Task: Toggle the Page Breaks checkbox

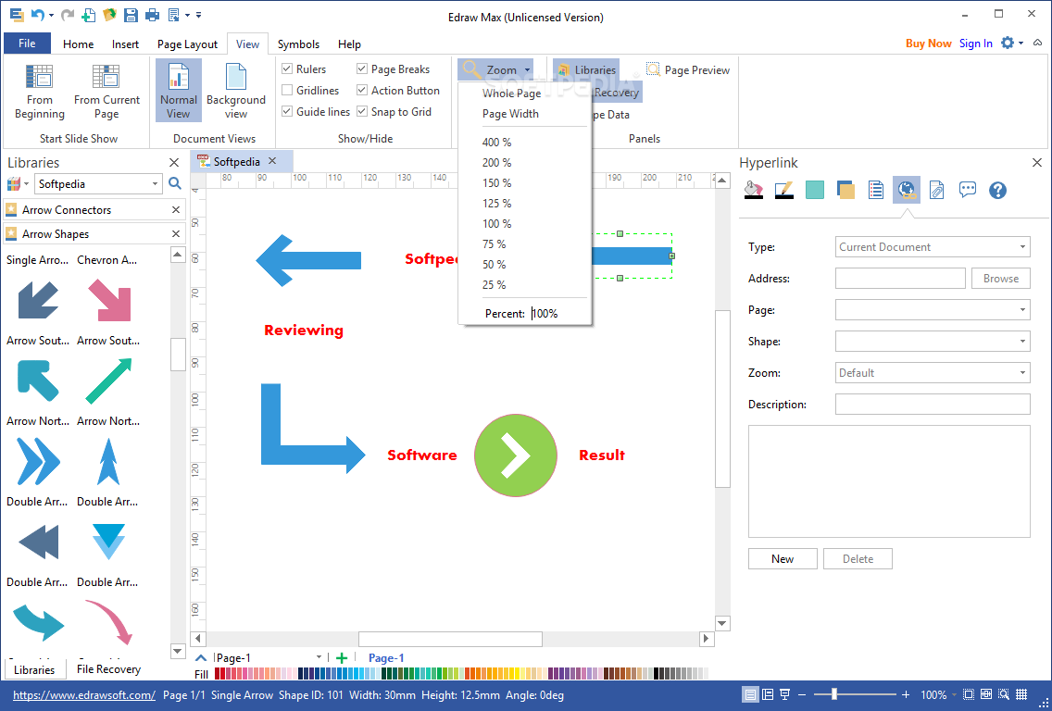Action: click(x=362, y=69)
